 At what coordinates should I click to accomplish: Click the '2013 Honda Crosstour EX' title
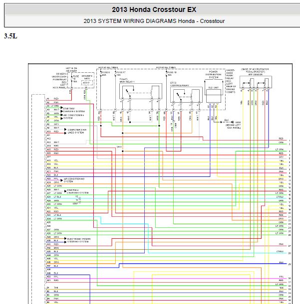(x=154, y=9)
